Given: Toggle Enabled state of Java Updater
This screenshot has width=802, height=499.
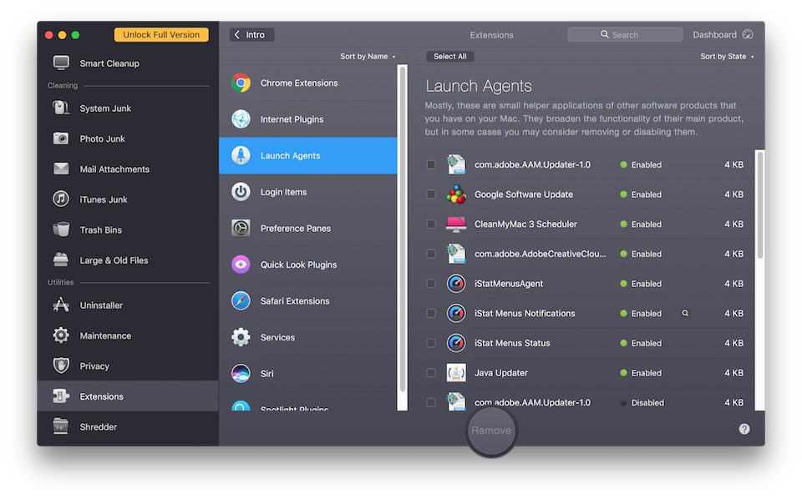Looking at the screenshot, I should [641, 373].
